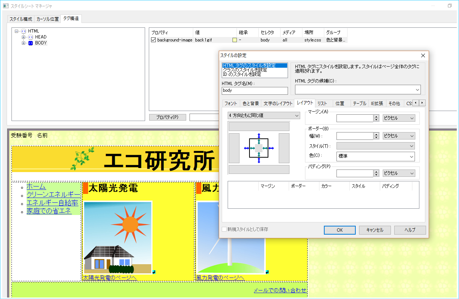Click the プロパティ(P) button
This screenshot has height=299, width=459.
coord(167,117)
